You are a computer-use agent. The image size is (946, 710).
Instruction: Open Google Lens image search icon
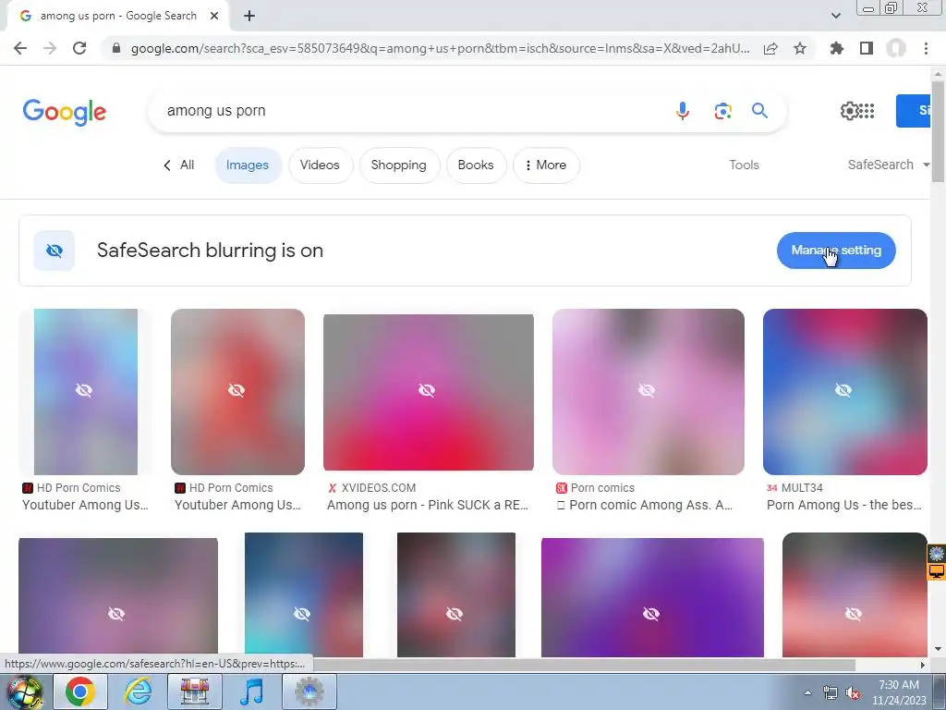[722, 111]
